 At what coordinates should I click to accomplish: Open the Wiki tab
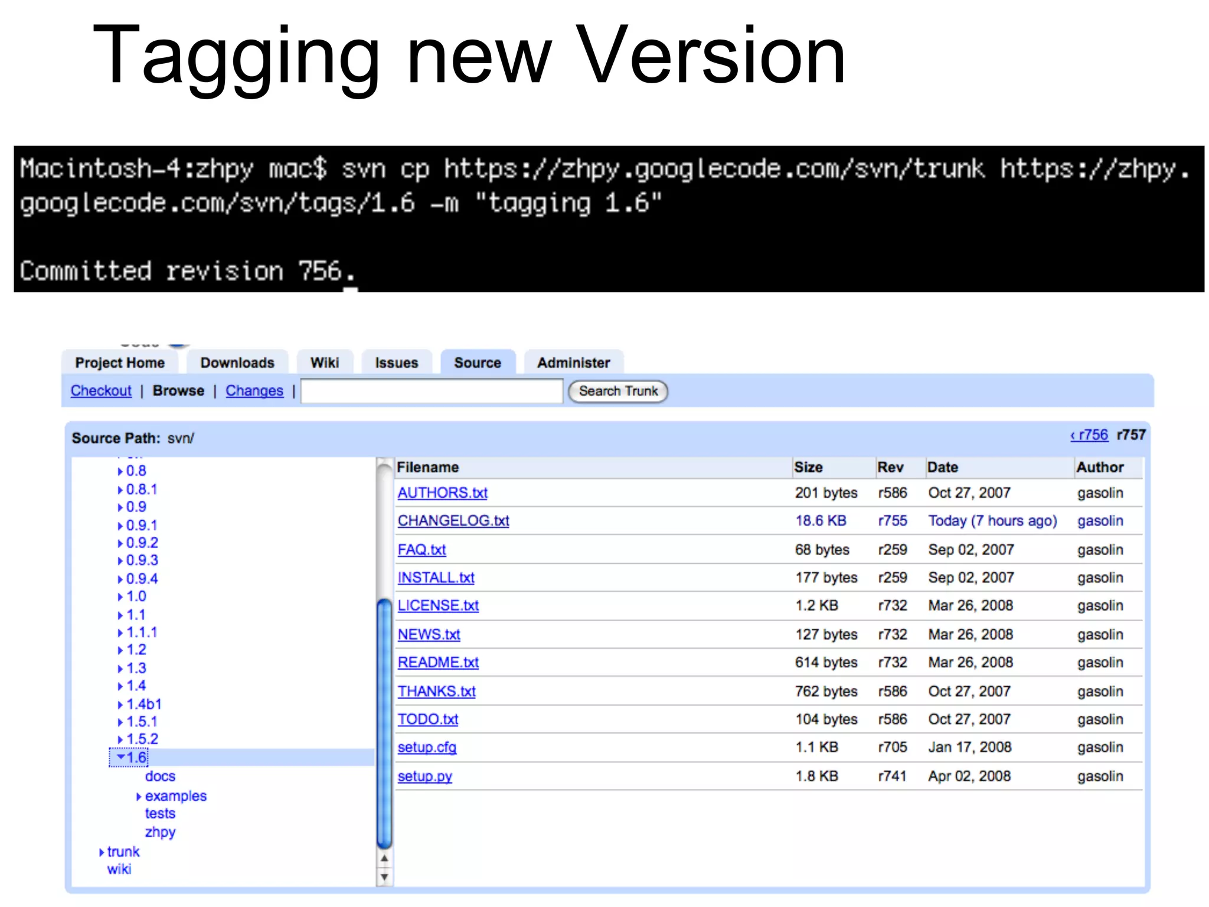click(325, 363)
